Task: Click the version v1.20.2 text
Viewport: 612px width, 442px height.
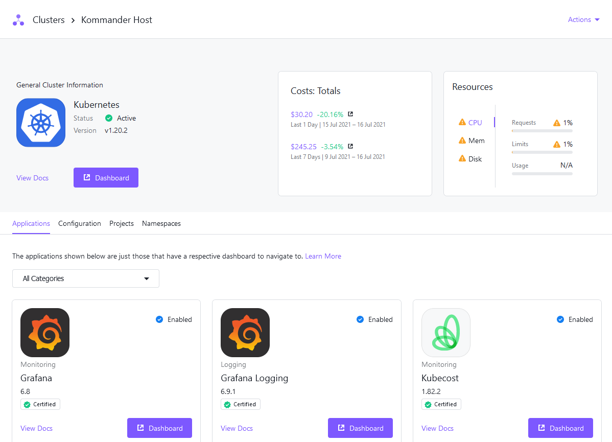Action: pyautogui.click(x=116, y=130)
